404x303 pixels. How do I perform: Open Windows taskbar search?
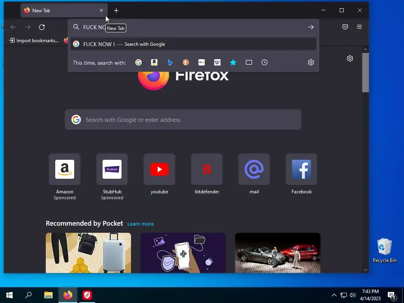pos(28,295)
